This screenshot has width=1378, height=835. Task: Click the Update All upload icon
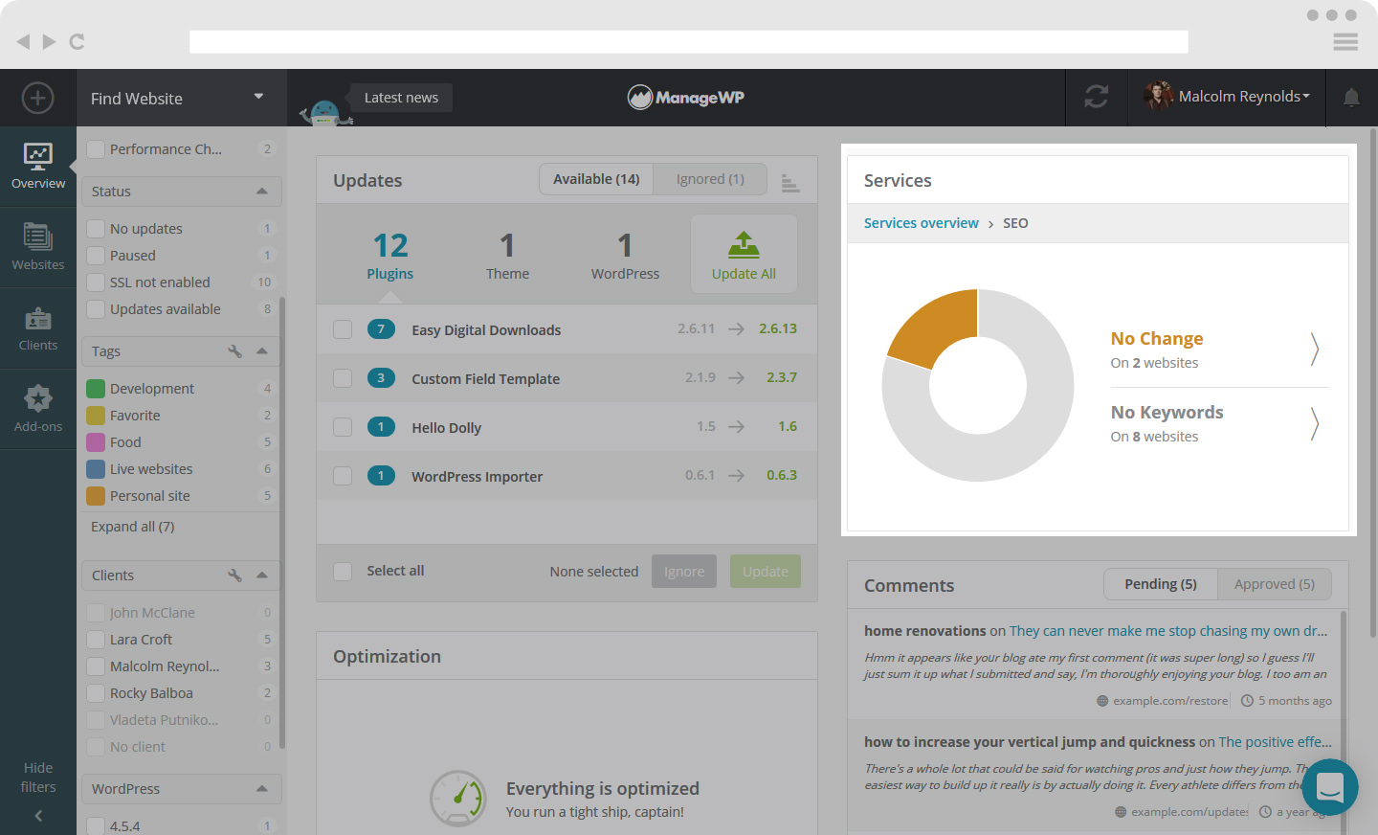coord(744,245)
